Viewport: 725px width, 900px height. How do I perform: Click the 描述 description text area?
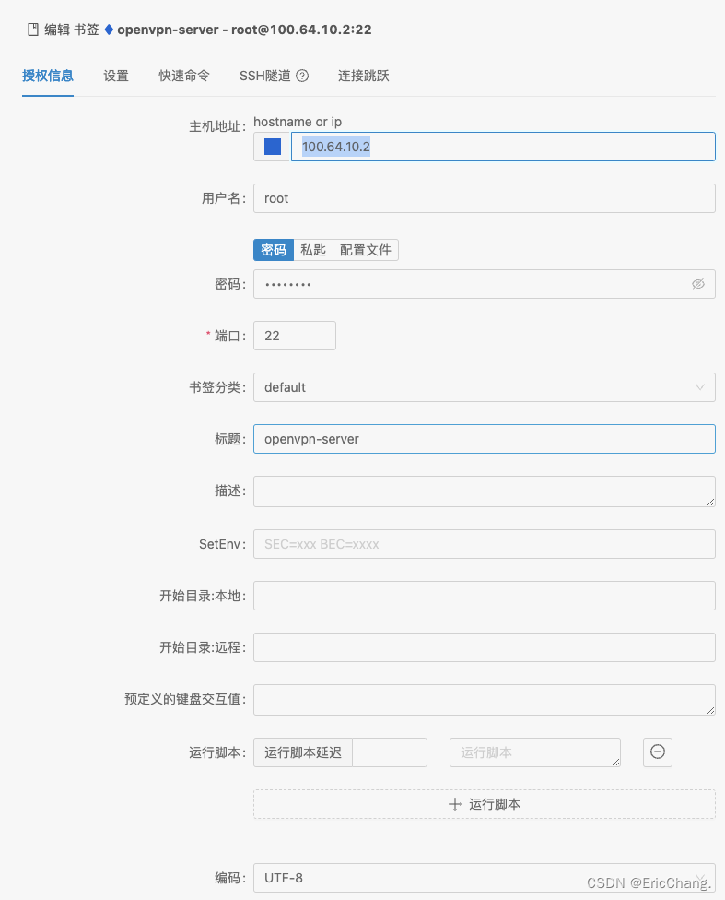pos(484,491)
